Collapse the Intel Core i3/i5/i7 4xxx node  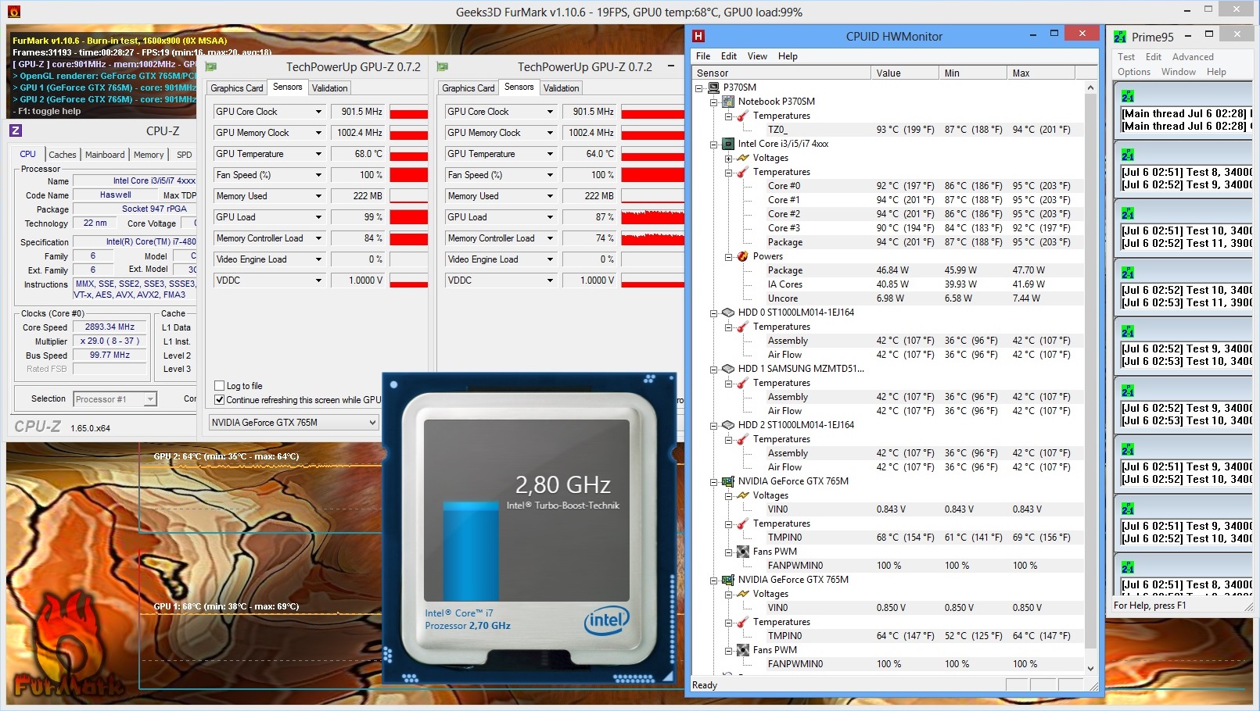[714, 144]
